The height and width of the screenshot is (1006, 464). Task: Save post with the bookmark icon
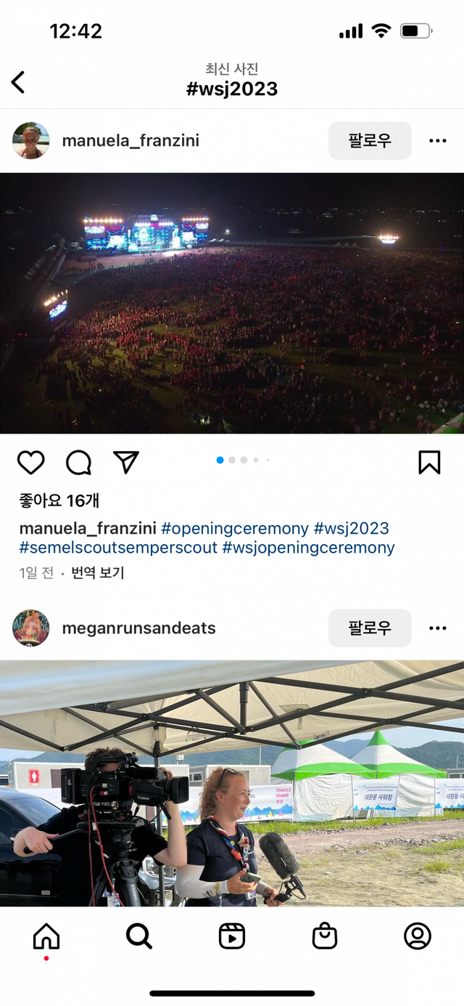pos(429,462)
